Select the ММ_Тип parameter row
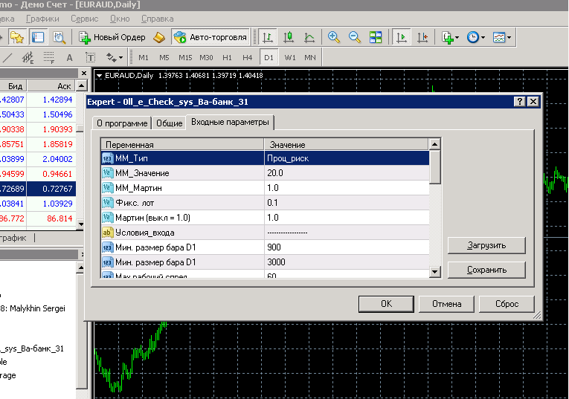This screenshot has height=399, width=569. coord(265,158)
